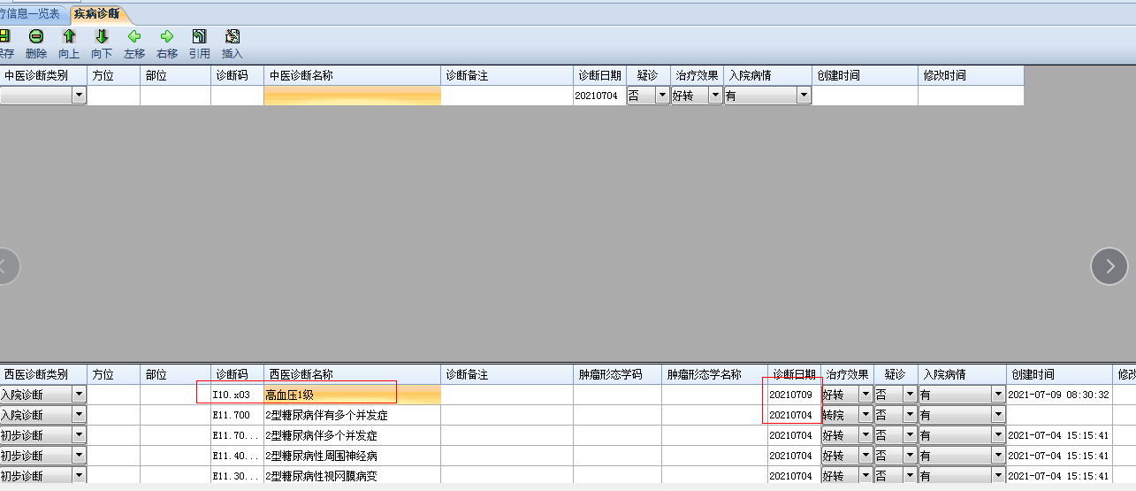Viewport: 1136px width, 491px height.
Task: Open 初步诊断 dropdown for 视网膜病变 row
Action: [x=79, y=476]
